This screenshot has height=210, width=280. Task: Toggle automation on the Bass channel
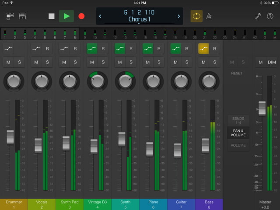pyautogui.click(x=204, y=49)
